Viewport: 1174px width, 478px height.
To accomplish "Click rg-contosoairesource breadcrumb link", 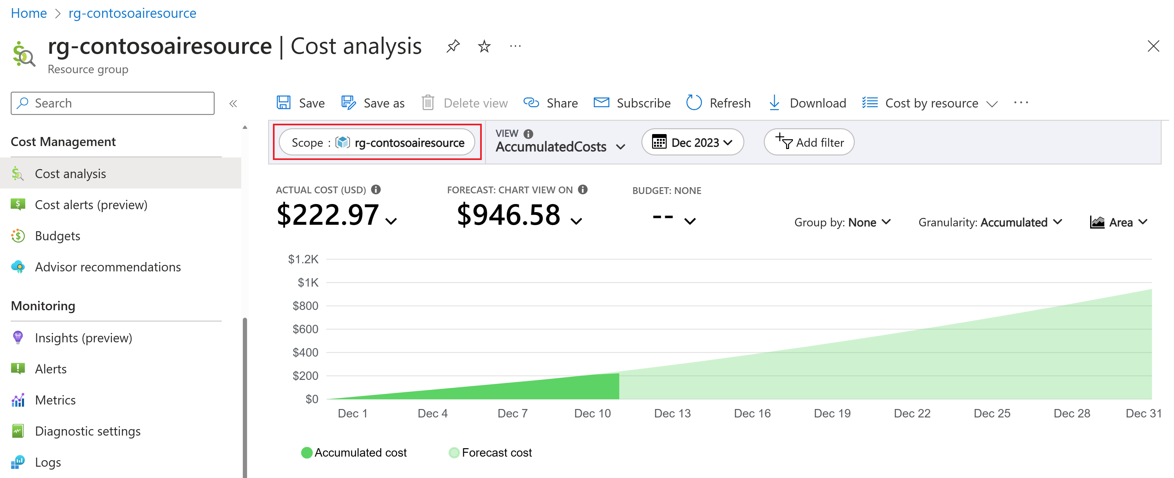I will tap(132, 13).
